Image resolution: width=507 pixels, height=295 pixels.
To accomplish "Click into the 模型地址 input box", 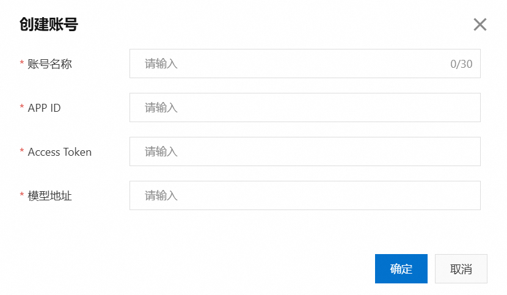I will point(304,195).
